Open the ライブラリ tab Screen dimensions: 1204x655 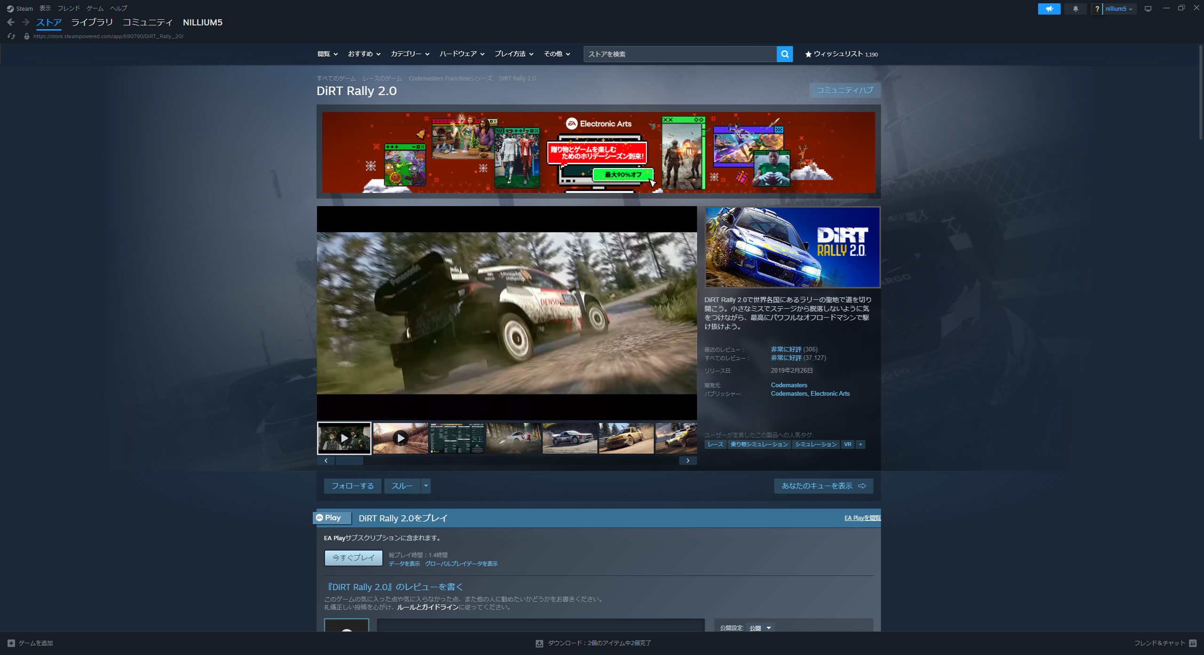pos(92,22)
